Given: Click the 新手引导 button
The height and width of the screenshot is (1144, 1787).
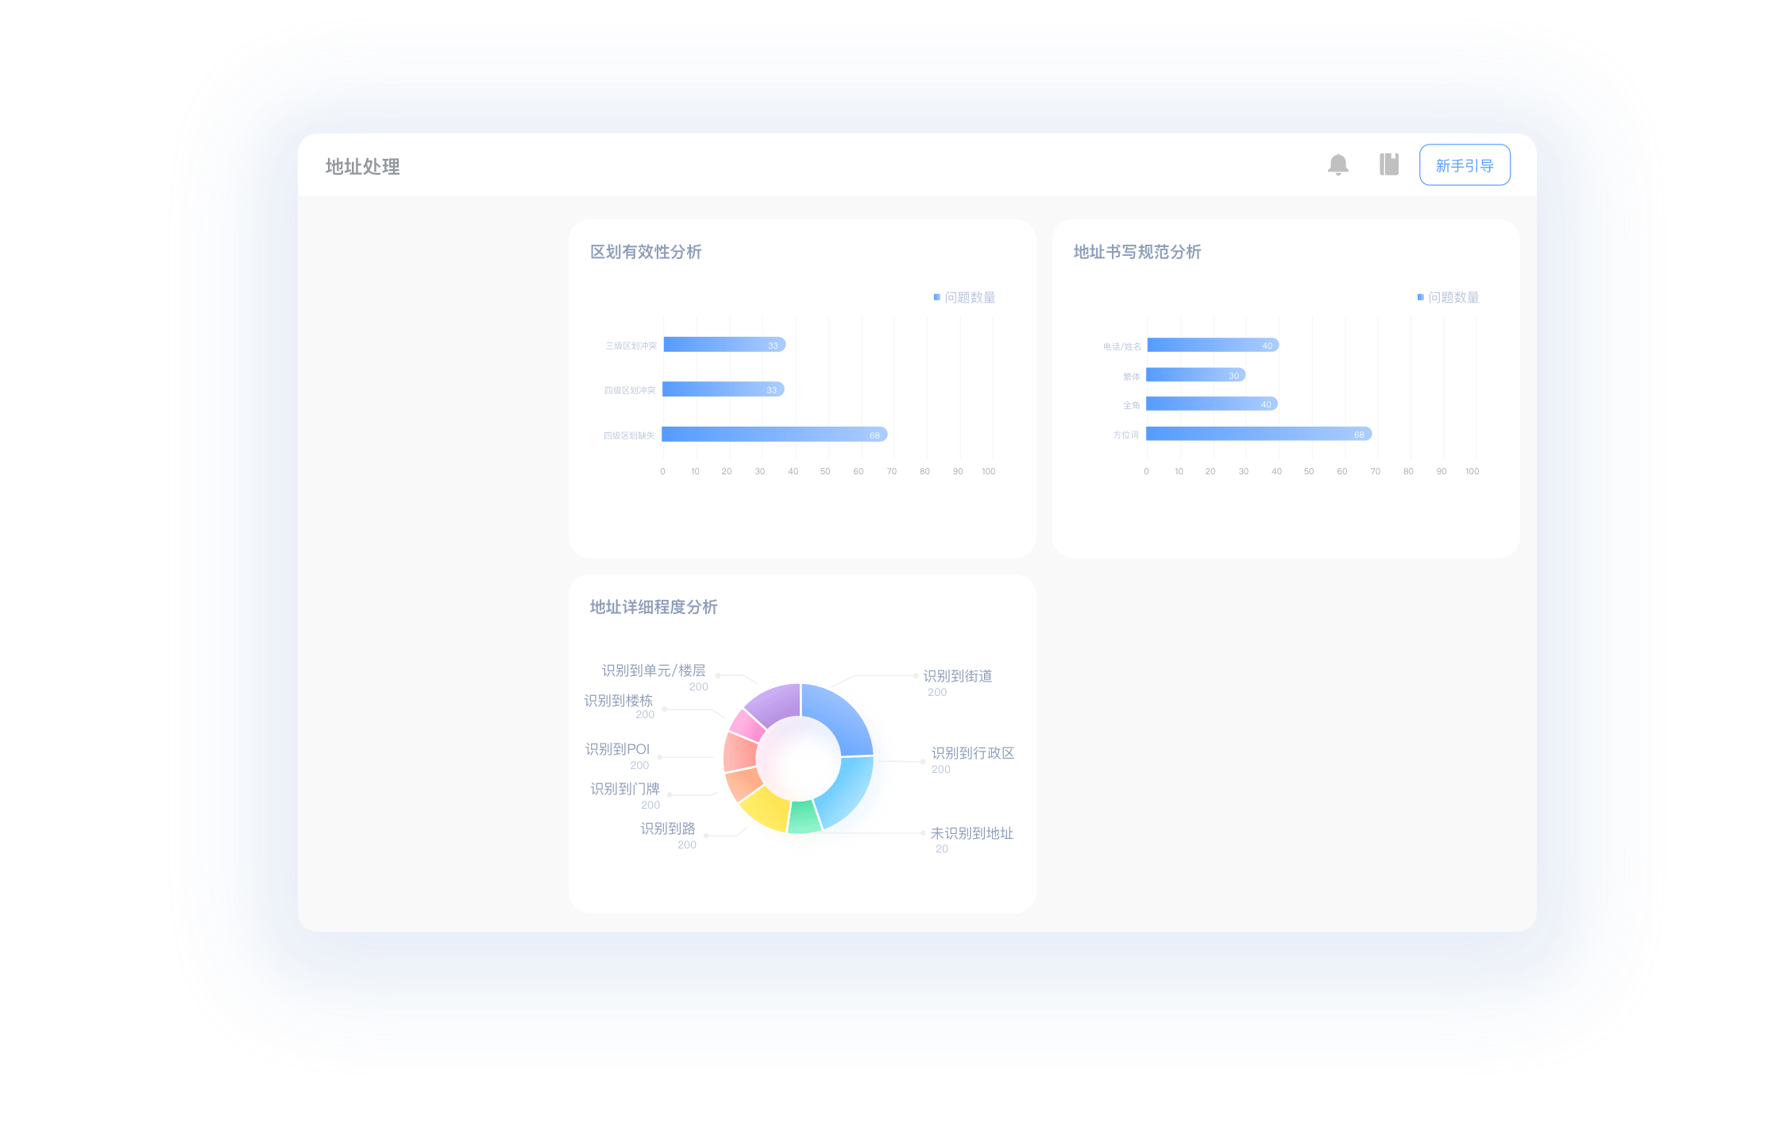Looking at the screenshot, I should (1465, 164).
